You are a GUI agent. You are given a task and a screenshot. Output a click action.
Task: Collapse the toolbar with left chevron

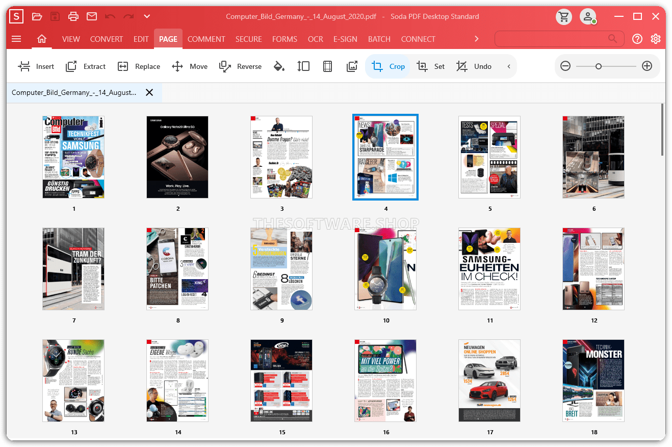point(508,66)
